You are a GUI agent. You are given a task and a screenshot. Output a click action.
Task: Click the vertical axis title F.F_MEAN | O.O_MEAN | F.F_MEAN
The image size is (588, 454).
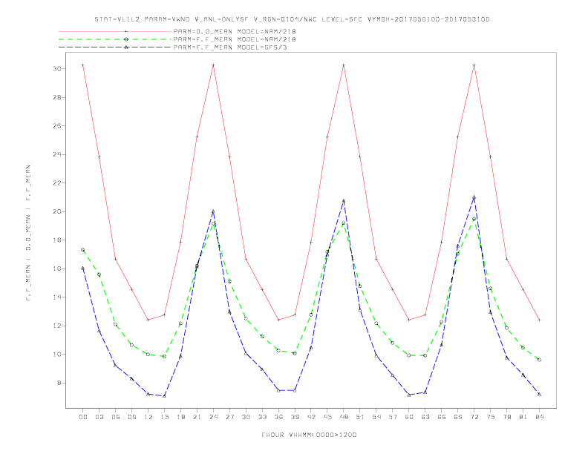(28, 233)
